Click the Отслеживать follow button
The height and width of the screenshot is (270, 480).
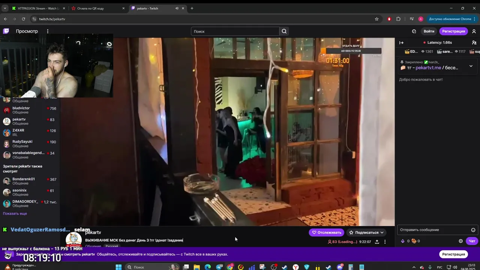(x=327, y=232)
